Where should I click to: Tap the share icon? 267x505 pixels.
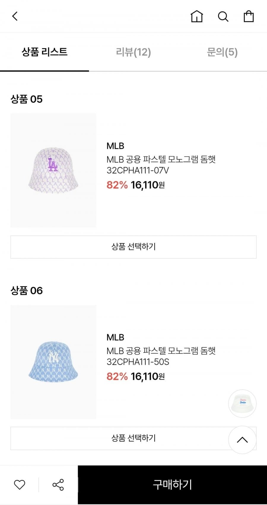tap(58, 485)
